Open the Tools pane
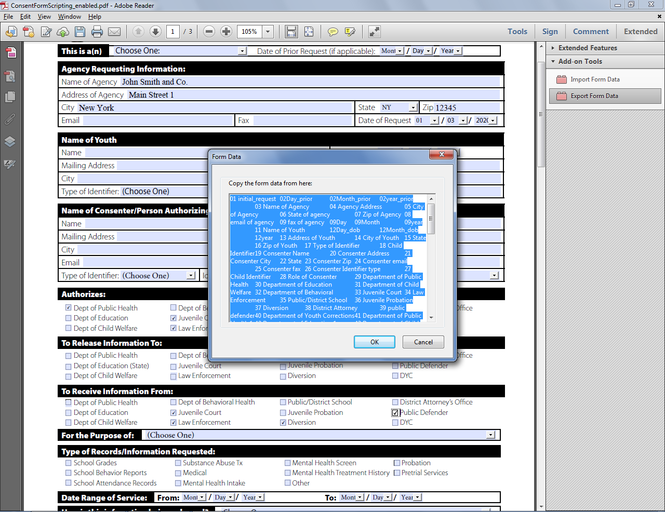This screenshot has height=512, width=665. tap(517, 32)
